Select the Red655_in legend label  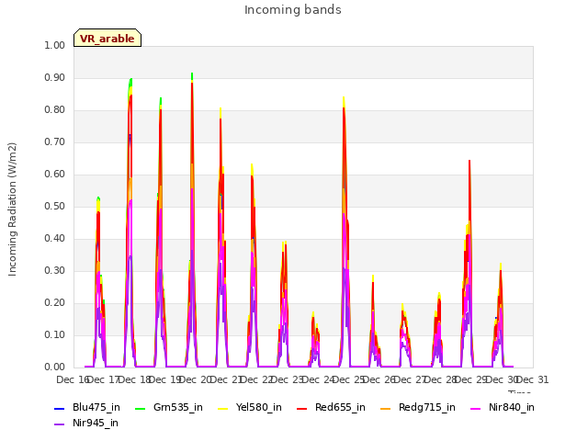click(x=340, y=408)
